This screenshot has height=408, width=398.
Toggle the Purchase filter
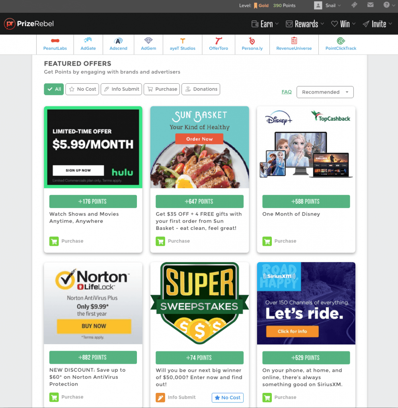coord(162,89)
